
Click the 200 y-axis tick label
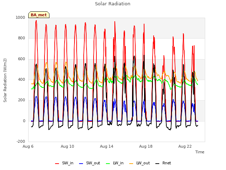tap(22, 100)
